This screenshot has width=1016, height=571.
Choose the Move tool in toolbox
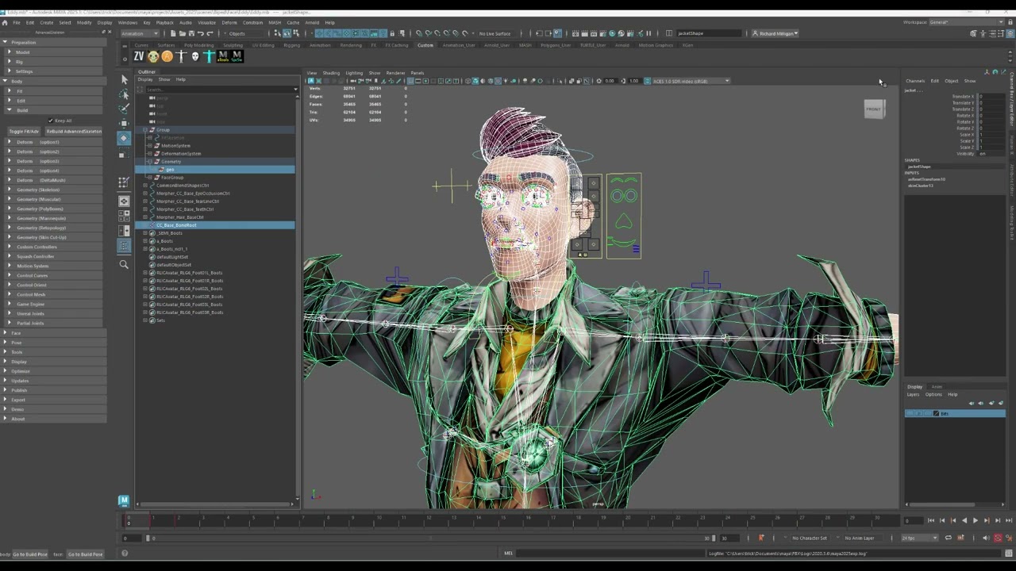123,124
